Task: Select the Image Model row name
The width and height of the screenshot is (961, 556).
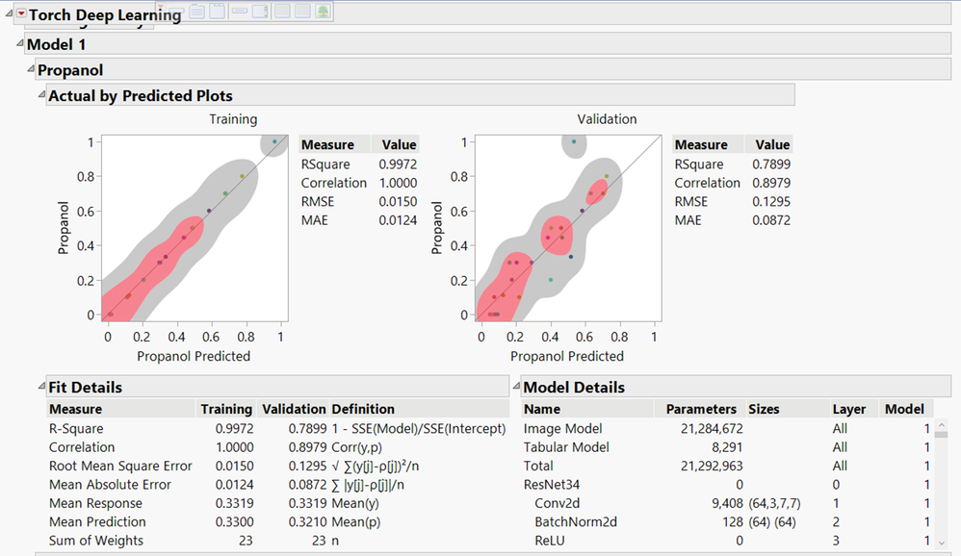Action: point(562,429)
